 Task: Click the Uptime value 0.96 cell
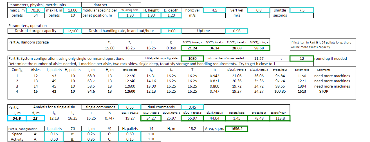coord(237,31)
